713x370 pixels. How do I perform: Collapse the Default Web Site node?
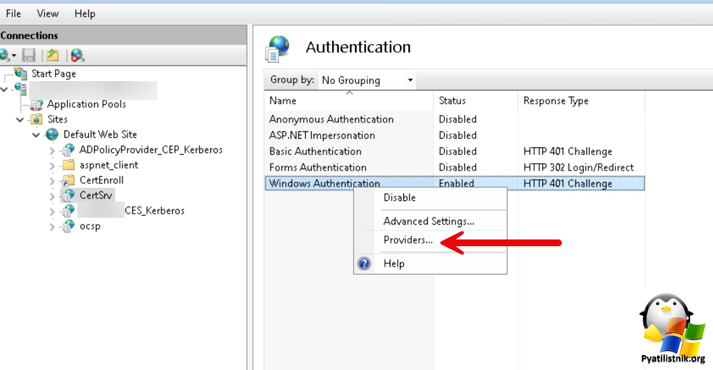(x=35, y=135)
